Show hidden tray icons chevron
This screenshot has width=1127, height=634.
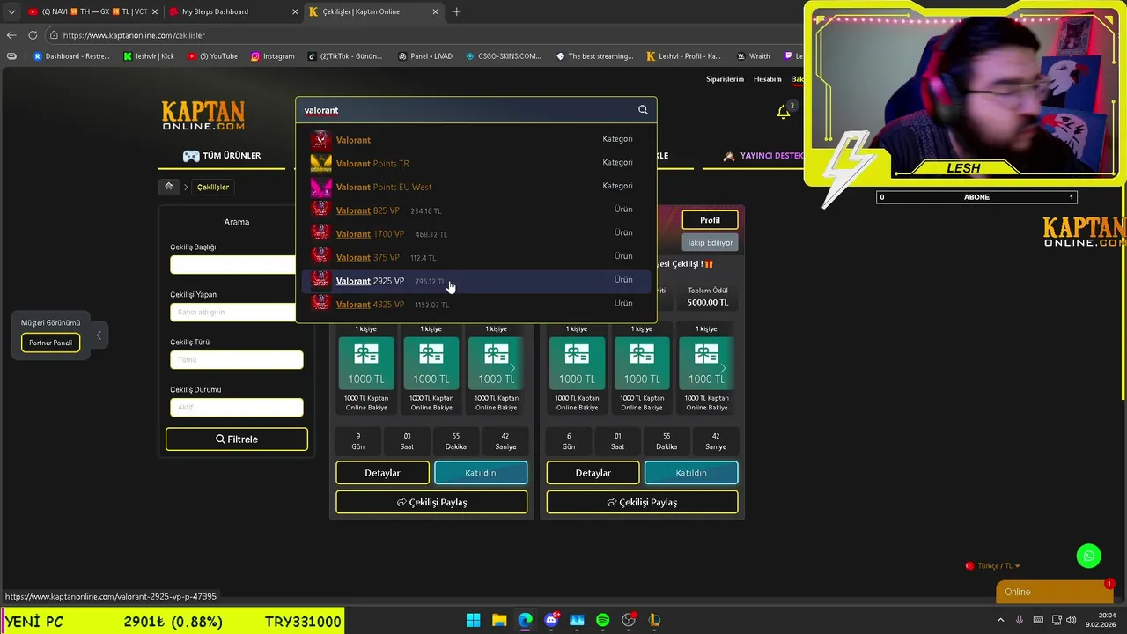pos(1000,620)
